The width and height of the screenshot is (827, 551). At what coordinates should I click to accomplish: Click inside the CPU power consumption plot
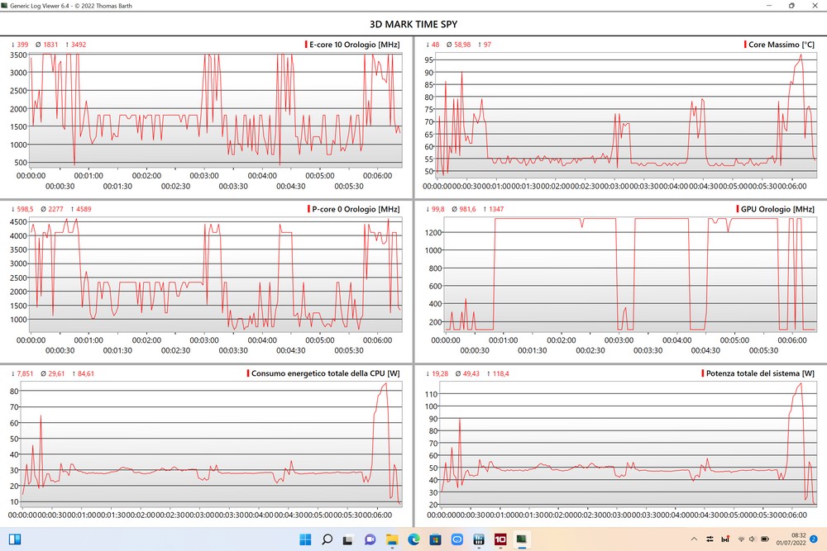211,444
